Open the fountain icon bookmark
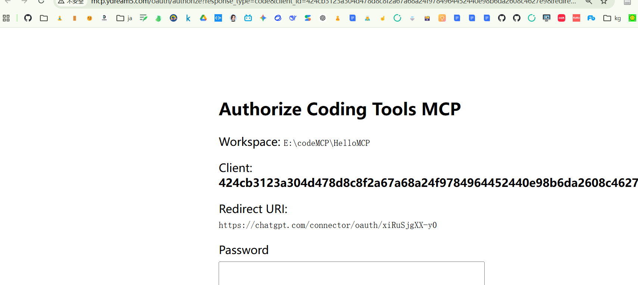638x285 pixels. click(412, 18)
